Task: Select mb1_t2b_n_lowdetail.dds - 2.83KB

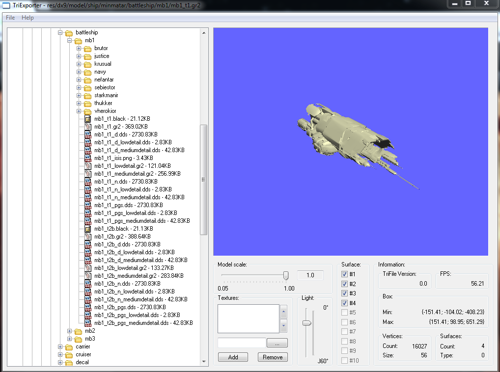Action: point(134,292)
